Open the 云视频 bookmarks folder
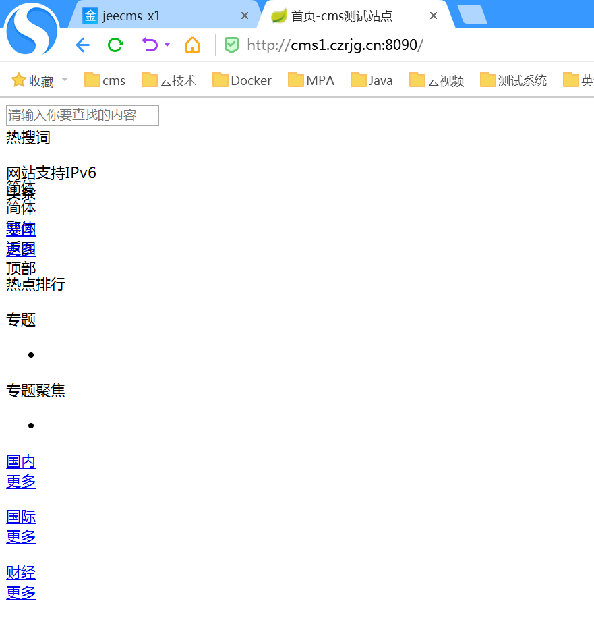 click(436, 80)
